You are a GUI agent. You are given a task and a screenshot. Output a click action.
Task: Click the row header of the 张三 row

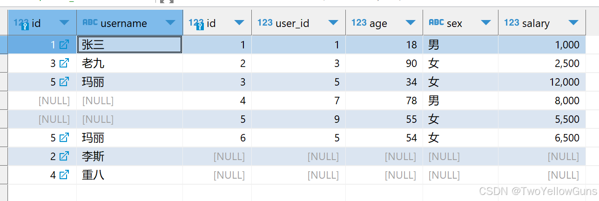point(4,45)
